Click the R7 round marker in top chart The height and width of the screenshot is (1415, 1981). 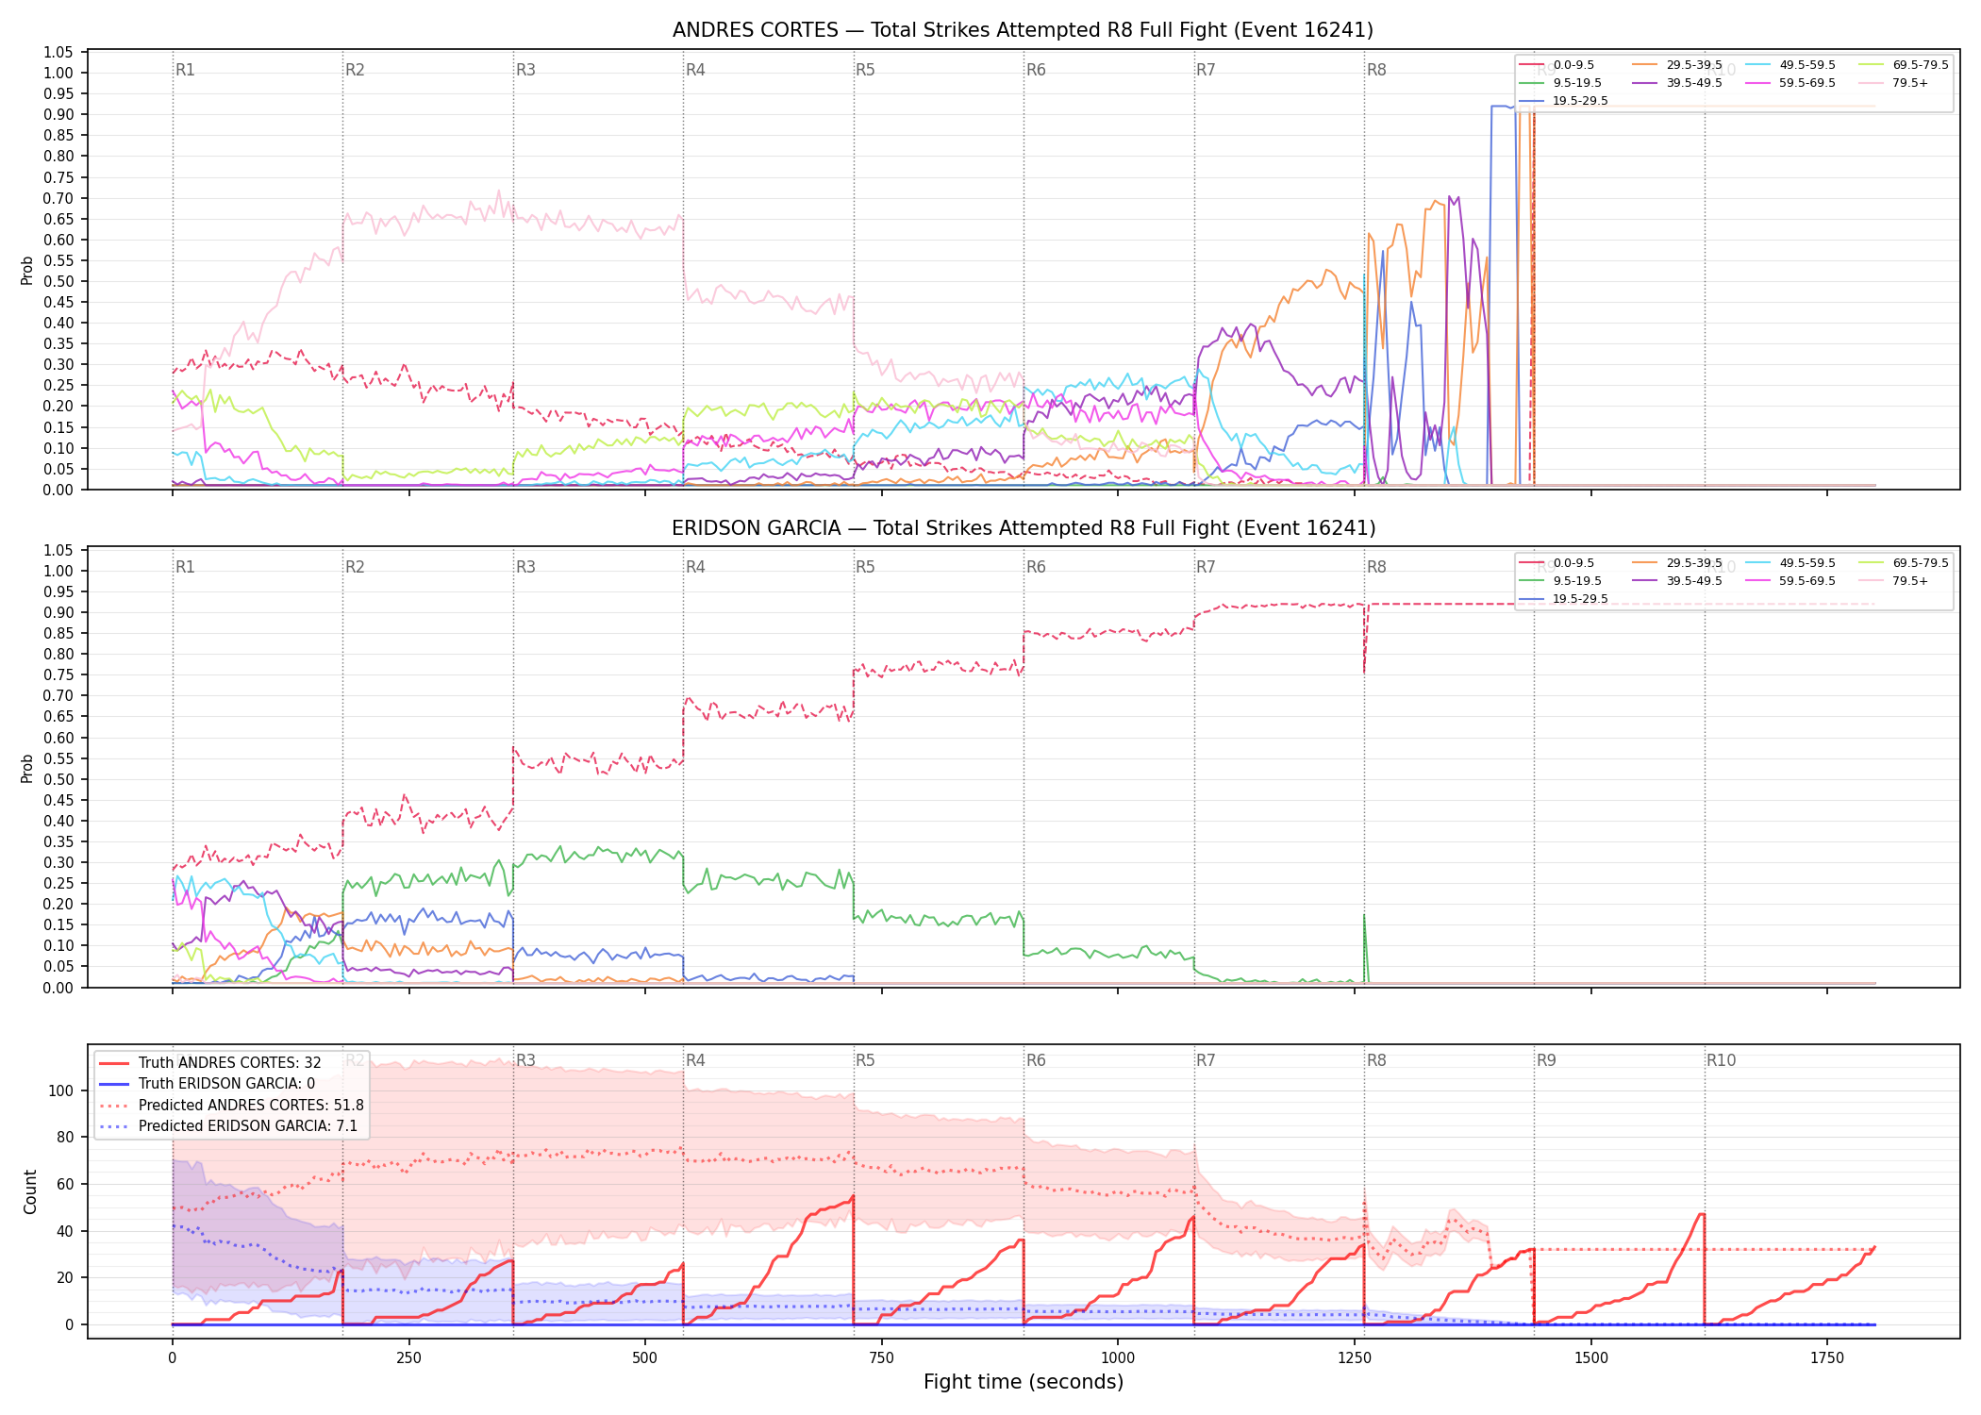[1206, 70]
